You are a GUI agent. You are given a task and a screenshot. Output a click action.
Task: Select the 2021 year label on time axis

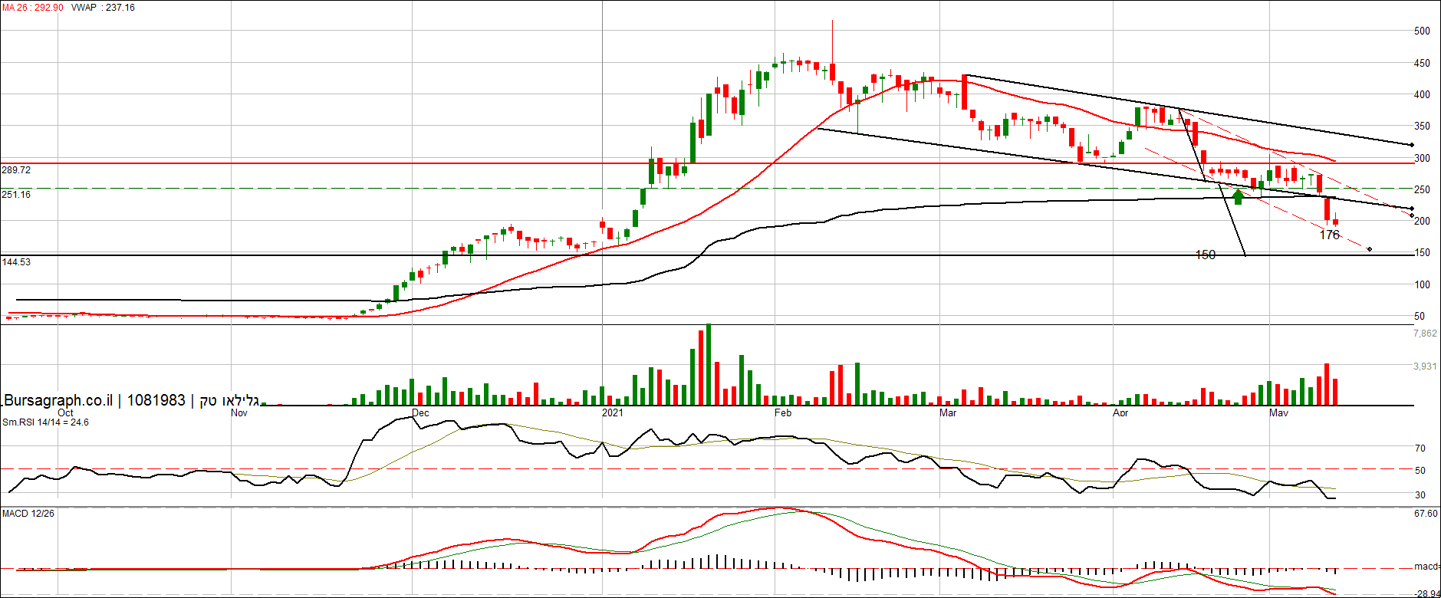pyautogui.click(x=613, y=413)
